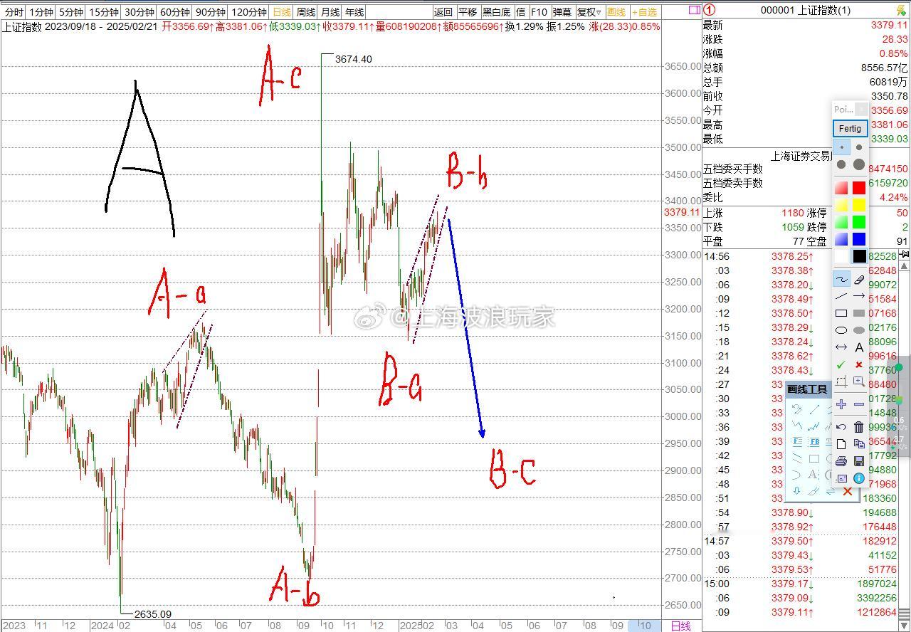Select the filled rectangle tool
This screenshot has width=911, height=632.
point(859,313)
